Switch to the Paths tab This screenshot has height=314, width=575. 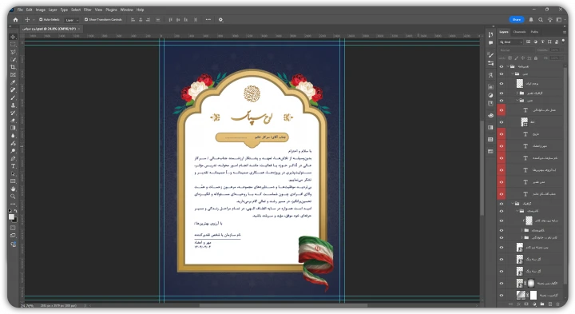coord(534,32)
